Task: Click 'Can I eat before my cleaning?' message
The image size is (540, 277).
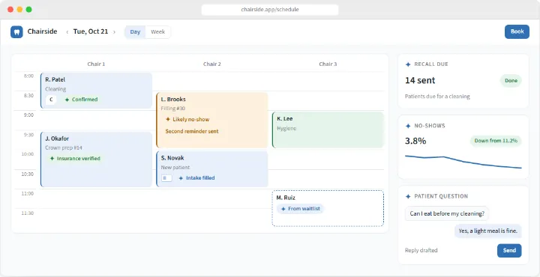Action: (447, 214)
